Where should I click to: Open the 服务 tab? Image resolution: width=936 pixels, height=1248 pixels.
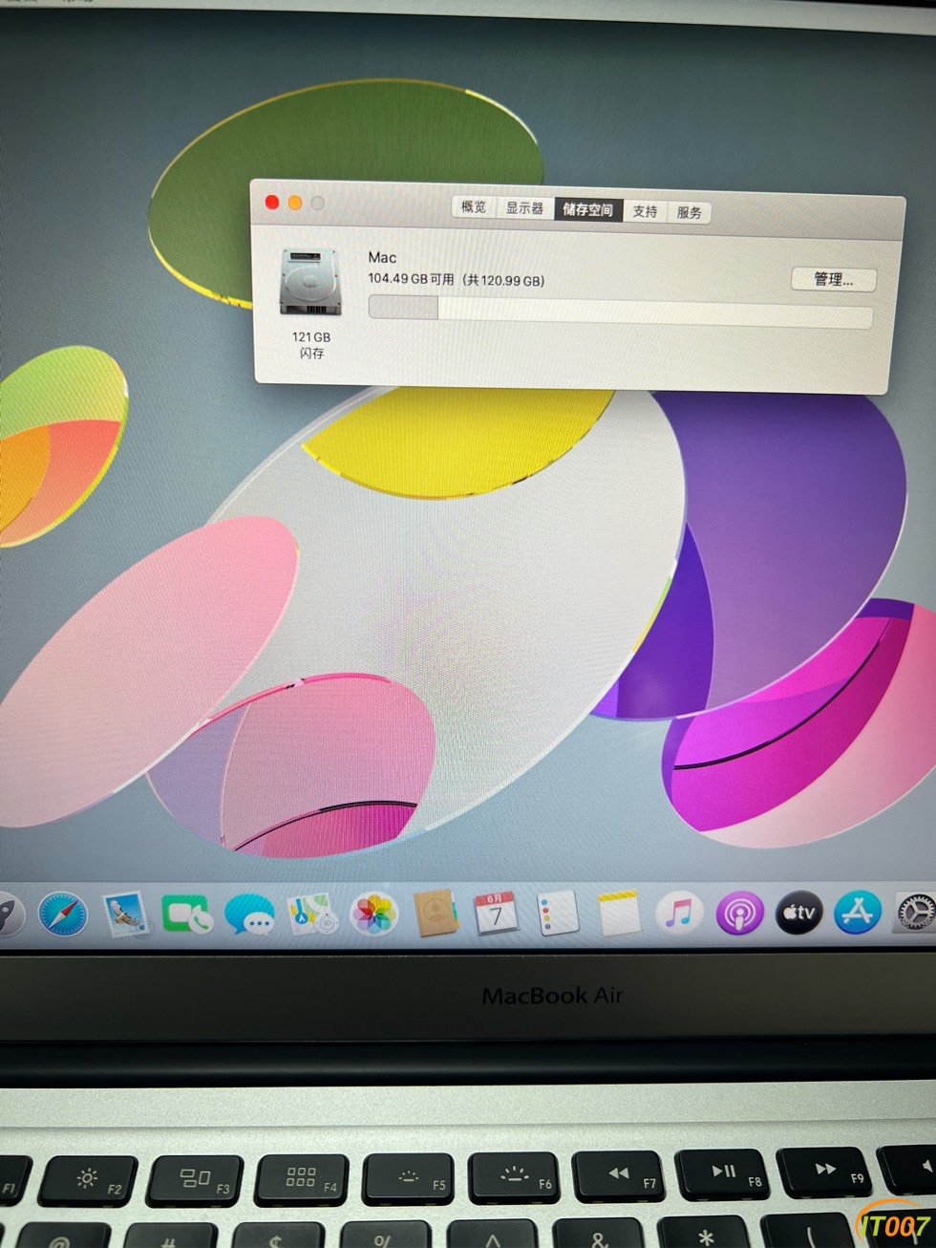click(x=690, y=212)
